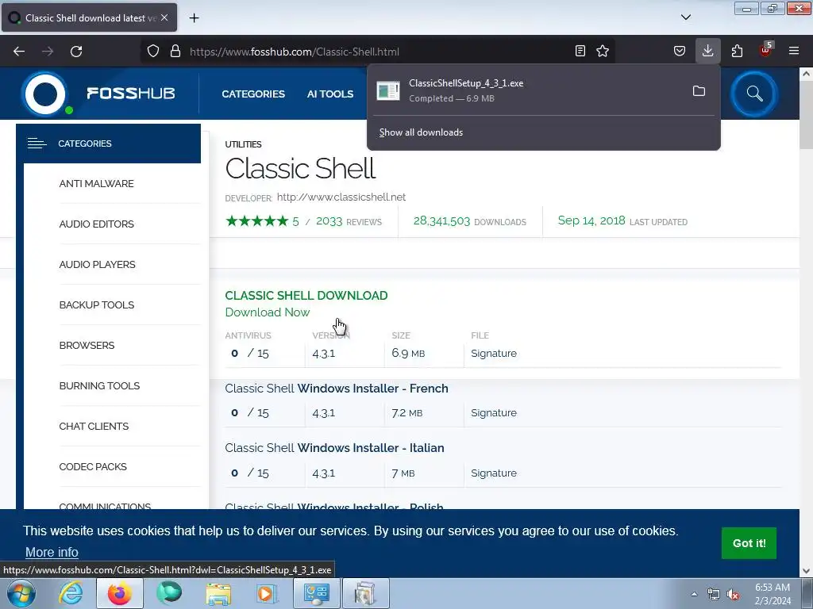Click the FossHub circular logo
The height and width of the screenshot is (609, 813).
click(45, 94)
